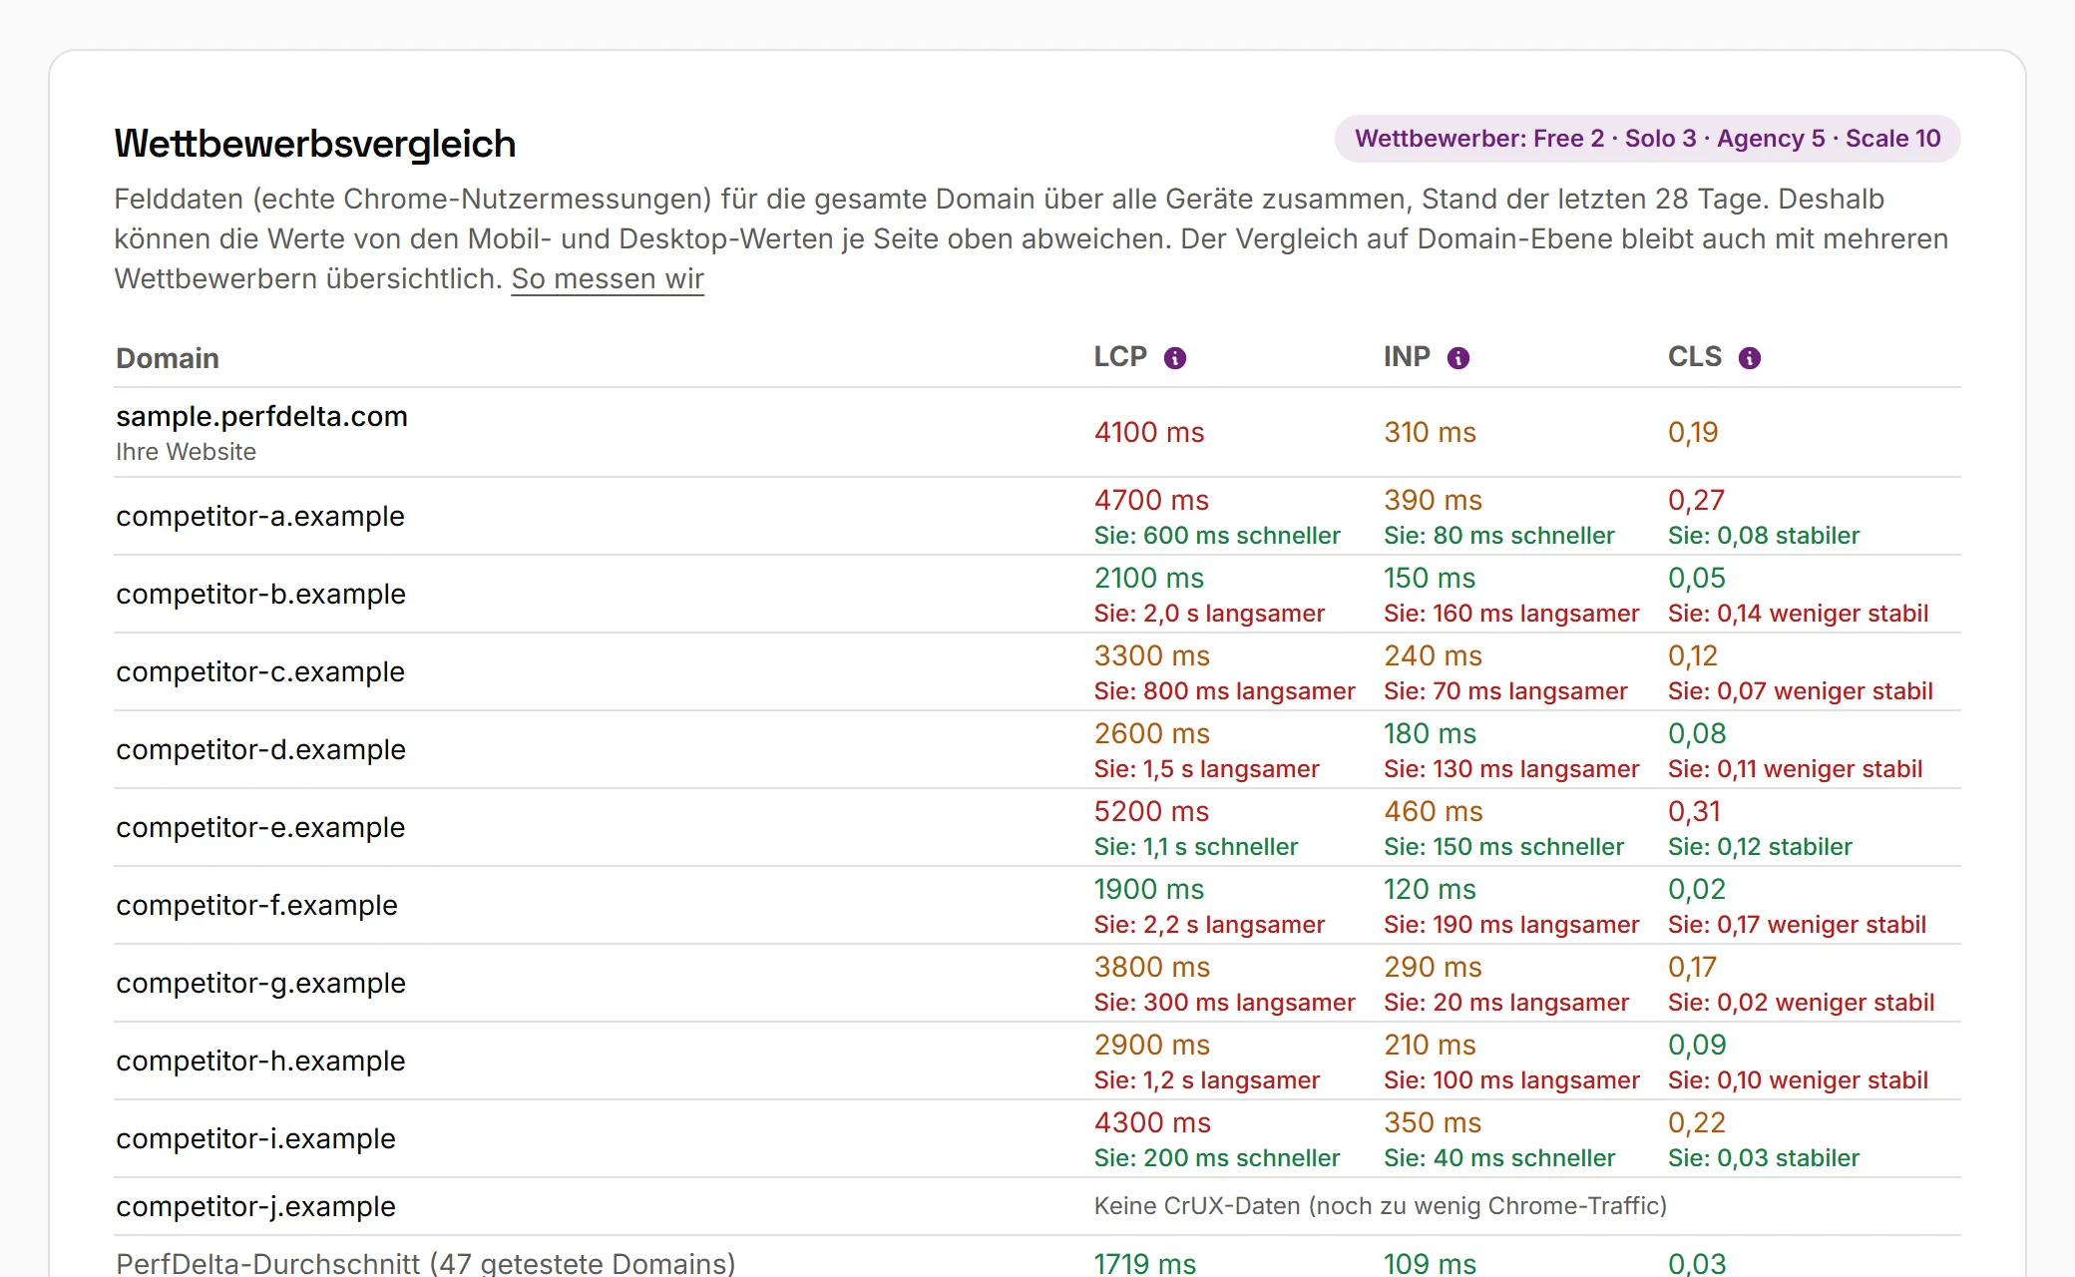2075x1277 pixels.
Task: Click the Wettbewerbsvergleich heading
Action: [315, 144]
